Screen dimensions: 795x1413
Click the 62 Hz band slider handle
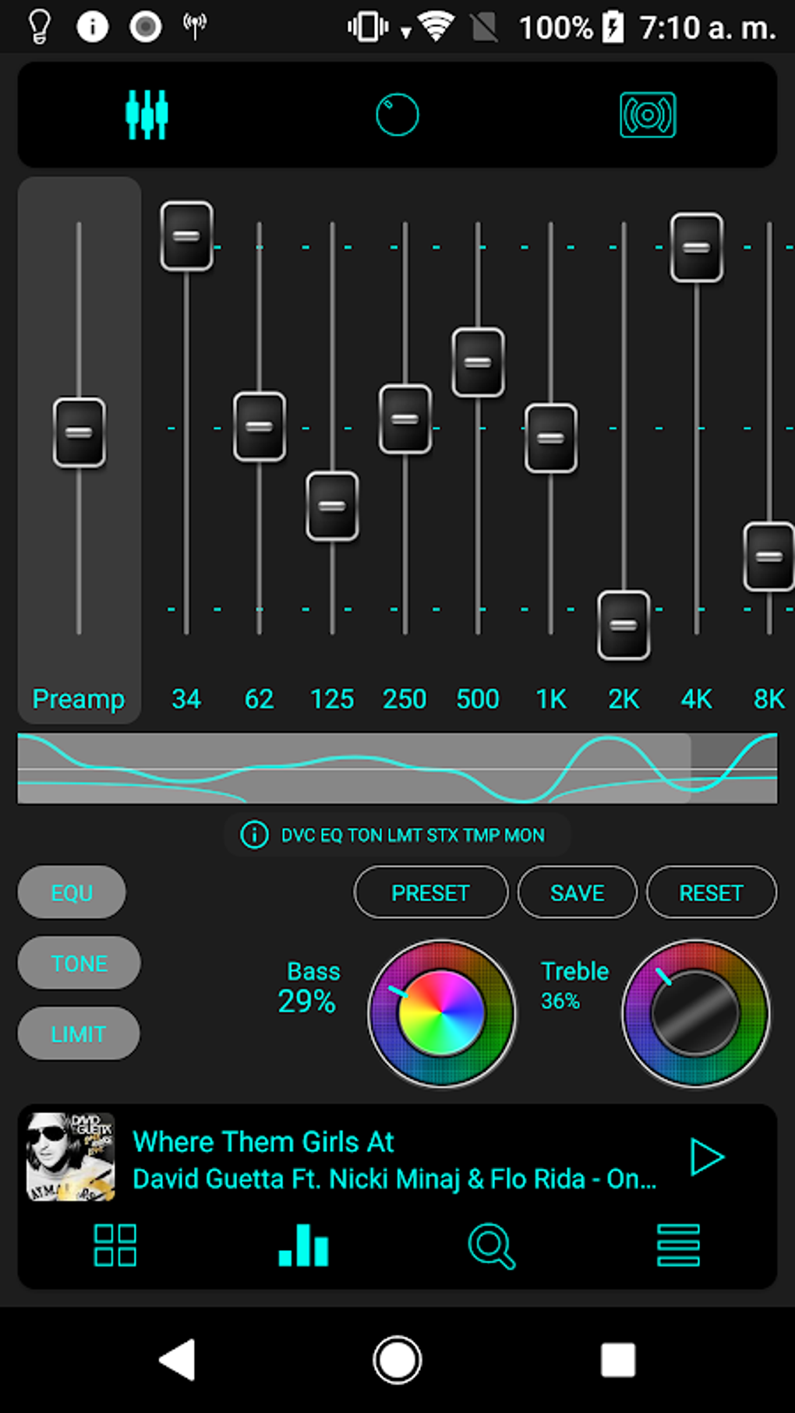[x=260, y=426]
